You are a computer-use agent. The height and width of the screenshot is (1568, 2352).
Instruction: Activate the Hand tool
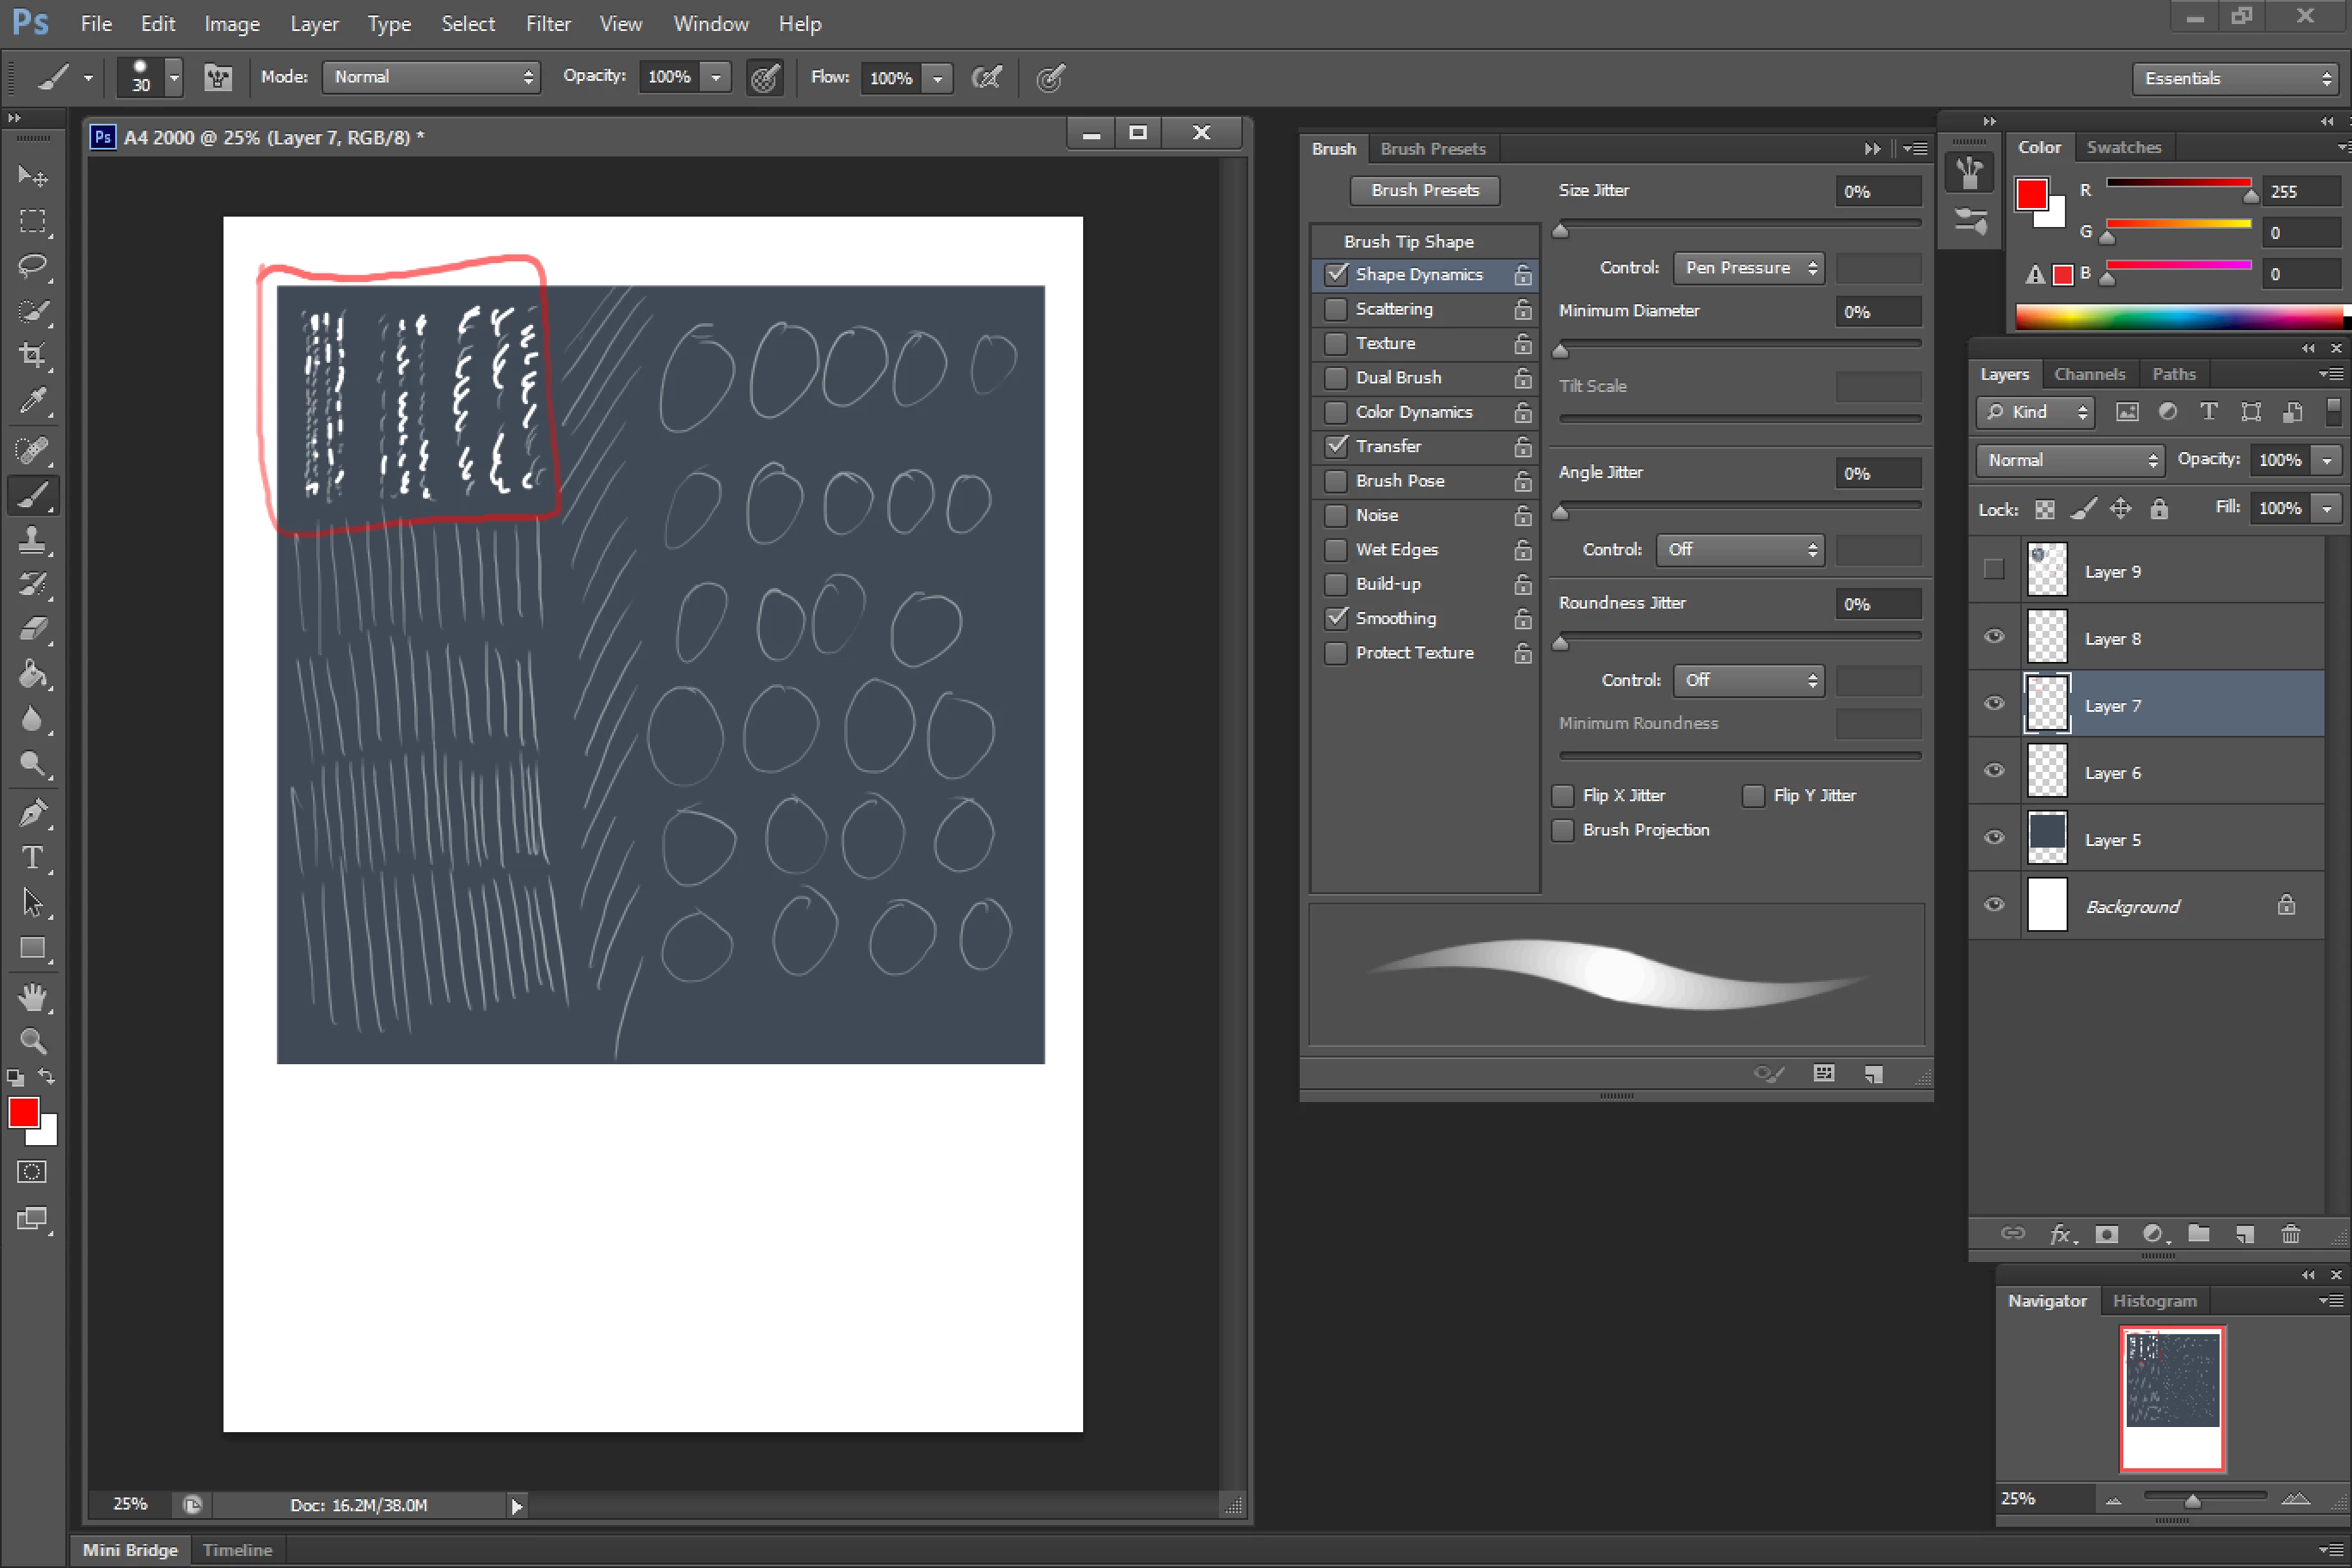(x=32, y=996)
